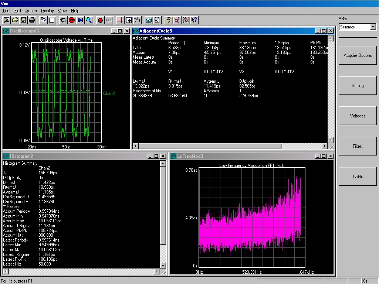Open the Display menu
Image resolution: width=379 pixels, height=284 pixels.
[x=47, y=11]
